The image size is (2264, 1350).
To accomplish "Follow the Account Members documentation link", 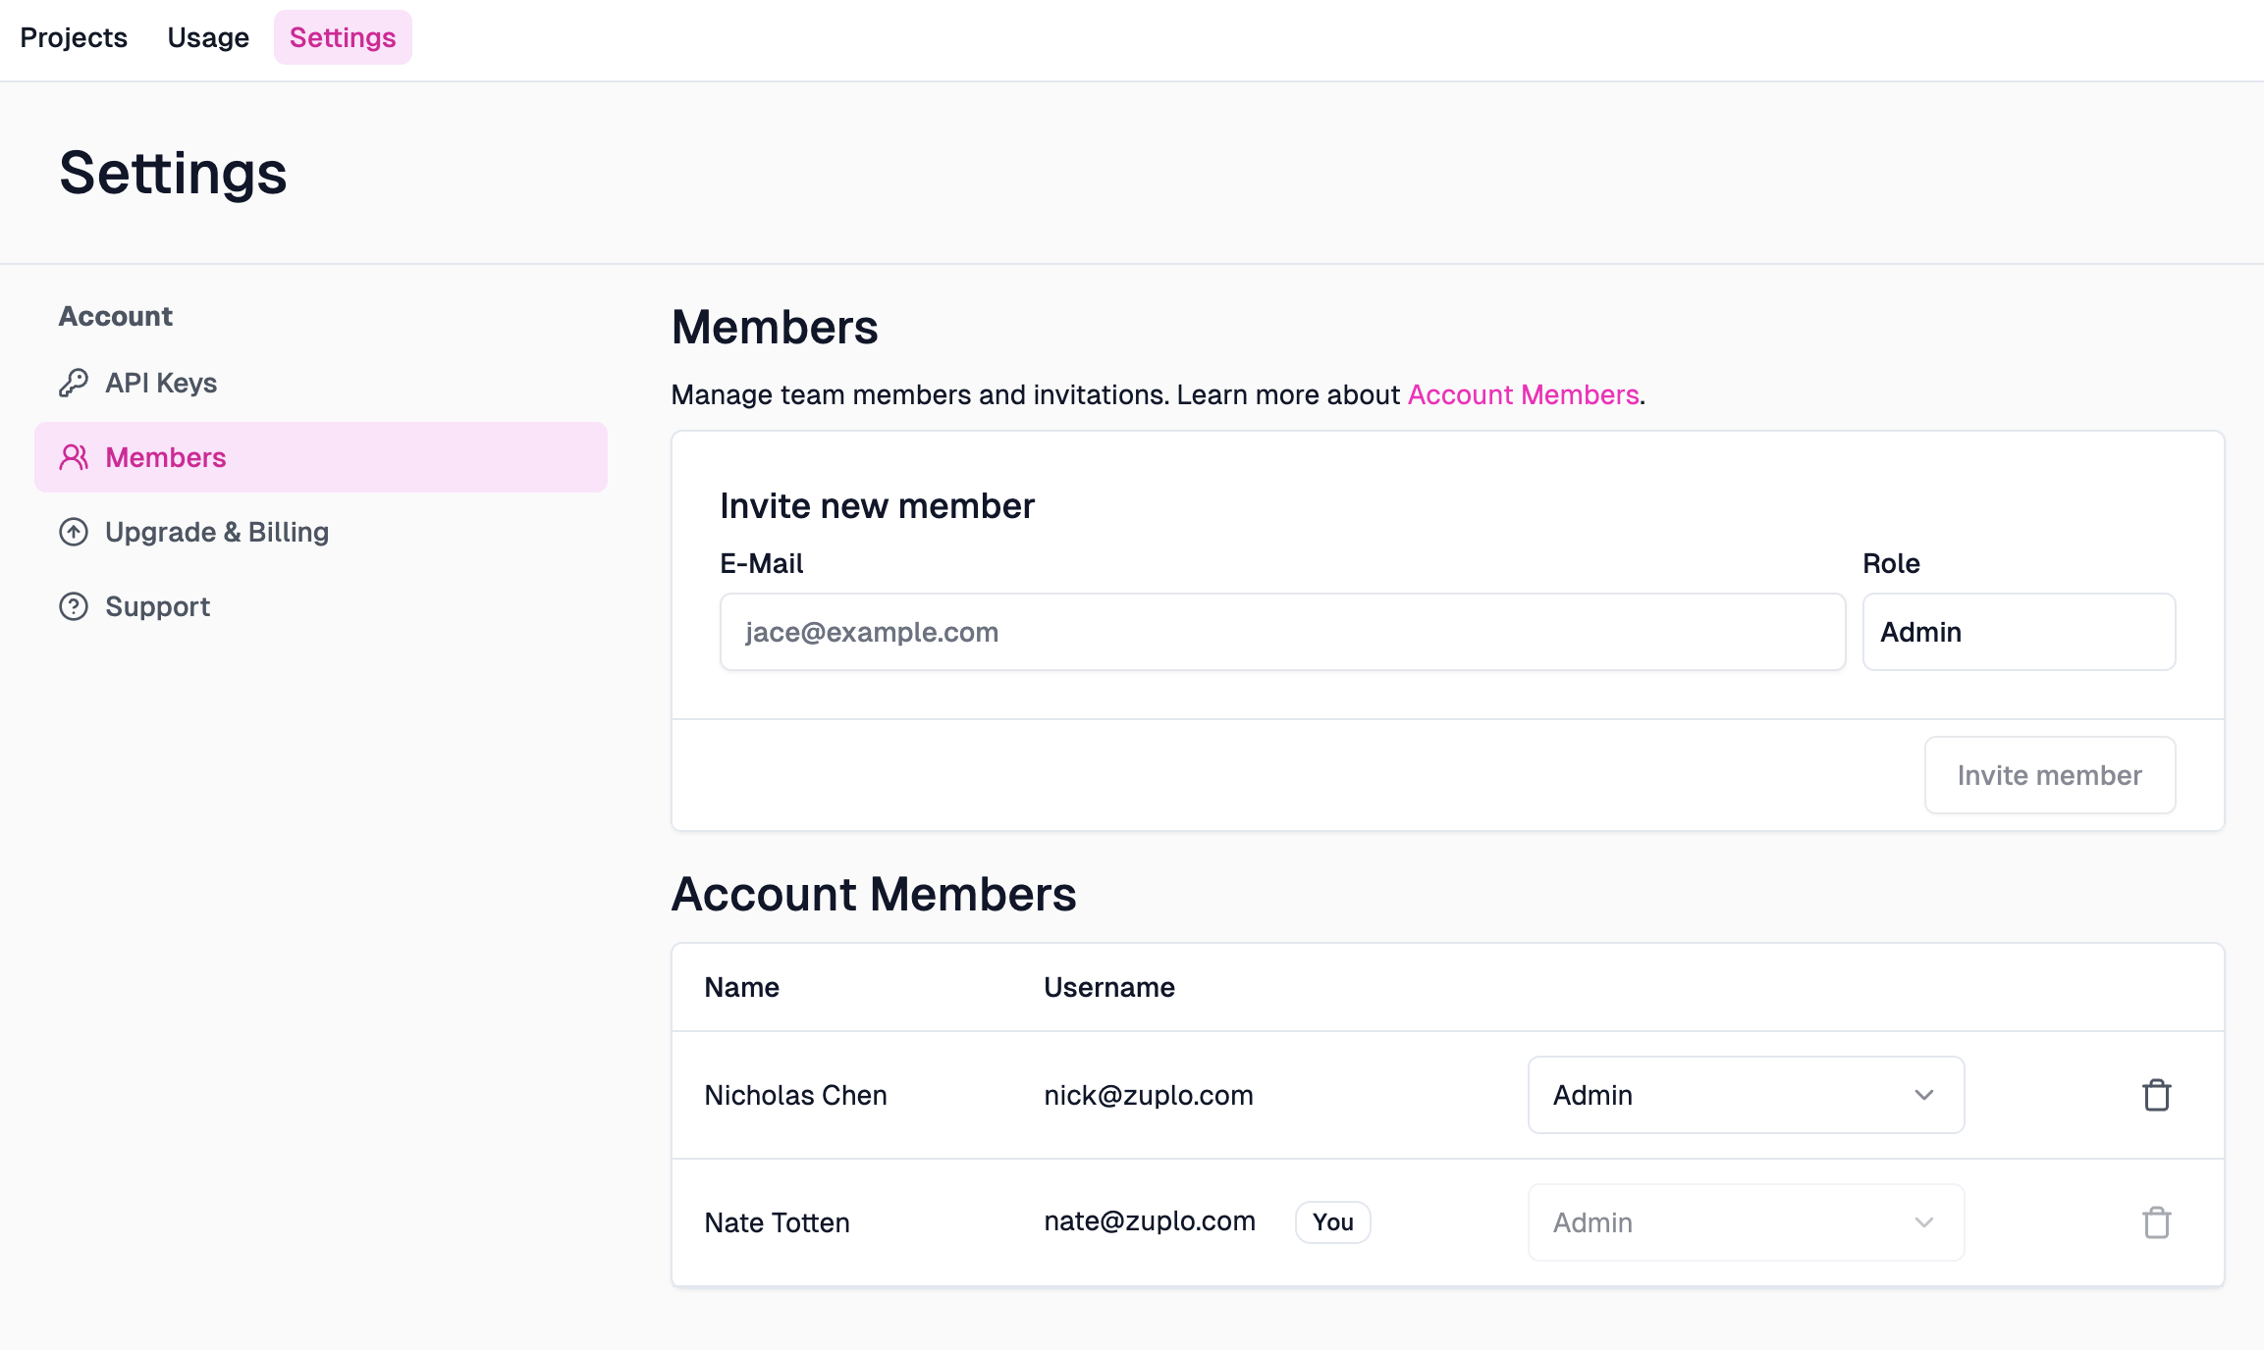I will pyautogui.click(x=1524, y=394).
